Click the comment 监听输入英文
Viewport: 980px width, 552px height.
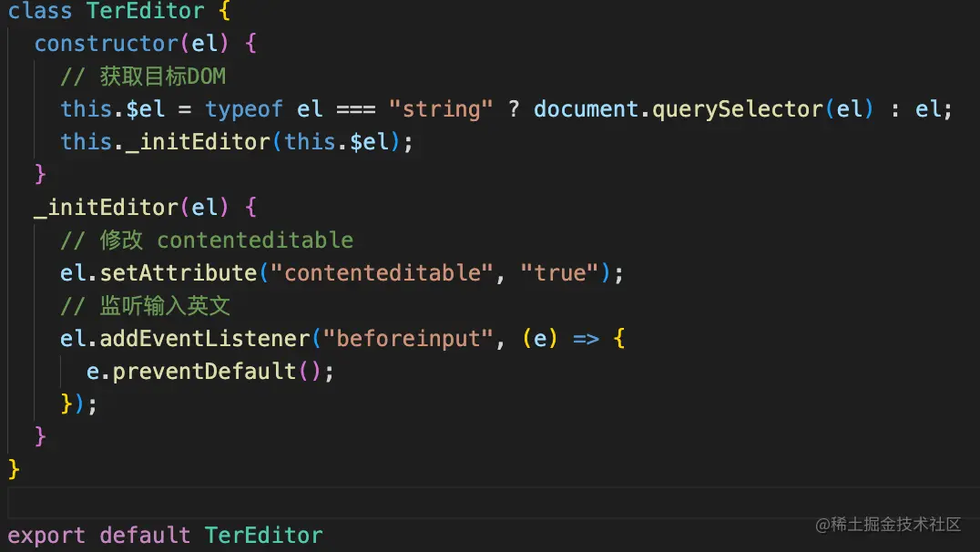(146, 306)
